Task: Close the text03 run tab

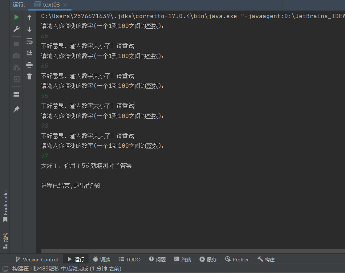Action: point(65,5)
